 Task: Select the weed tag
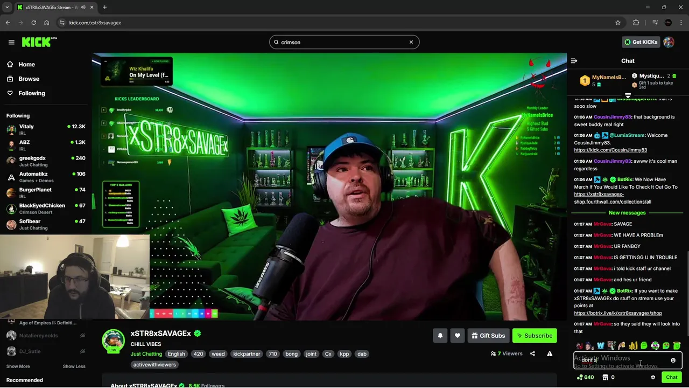(x=218, y=354)
